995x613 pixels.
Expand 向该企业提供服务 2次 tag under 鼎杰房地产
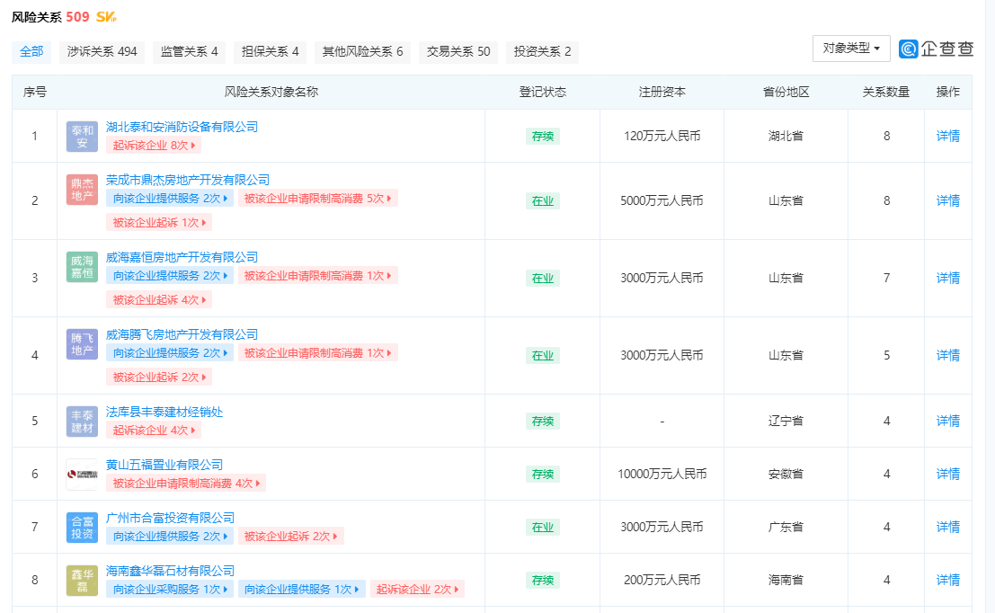170,199
